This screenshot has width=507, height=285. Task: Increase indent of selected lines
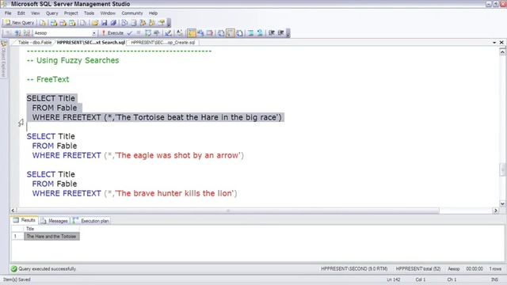point(280,33)
